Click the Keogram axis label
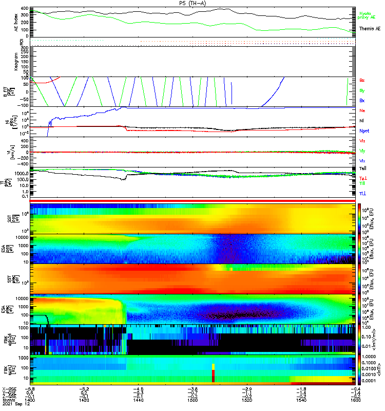This screenshot has height=411, width=385. tap(16, 61)
